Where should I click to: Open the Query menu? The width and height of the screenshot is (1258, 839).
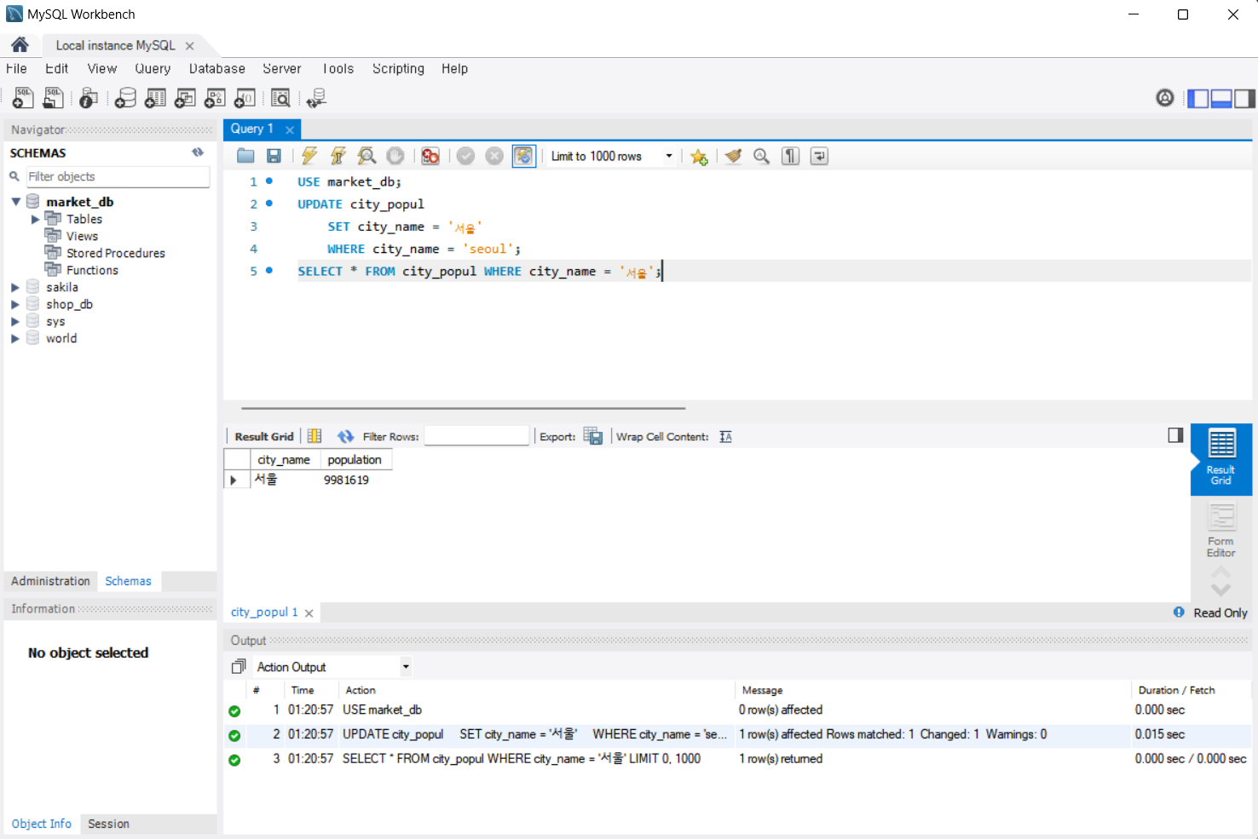[153, 68]
